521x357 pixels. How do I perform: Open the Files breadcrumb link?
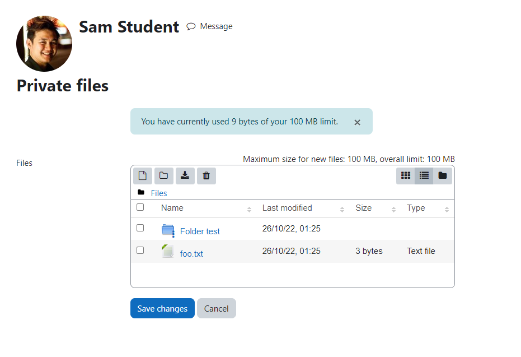[x=159, y=193]
